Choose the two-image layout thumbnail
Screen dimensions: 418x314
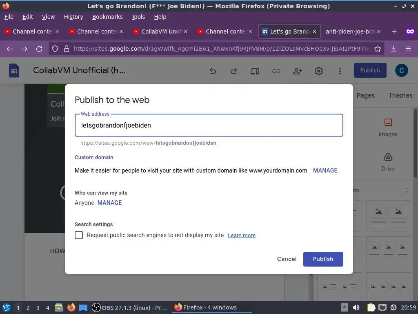point(389,216)
